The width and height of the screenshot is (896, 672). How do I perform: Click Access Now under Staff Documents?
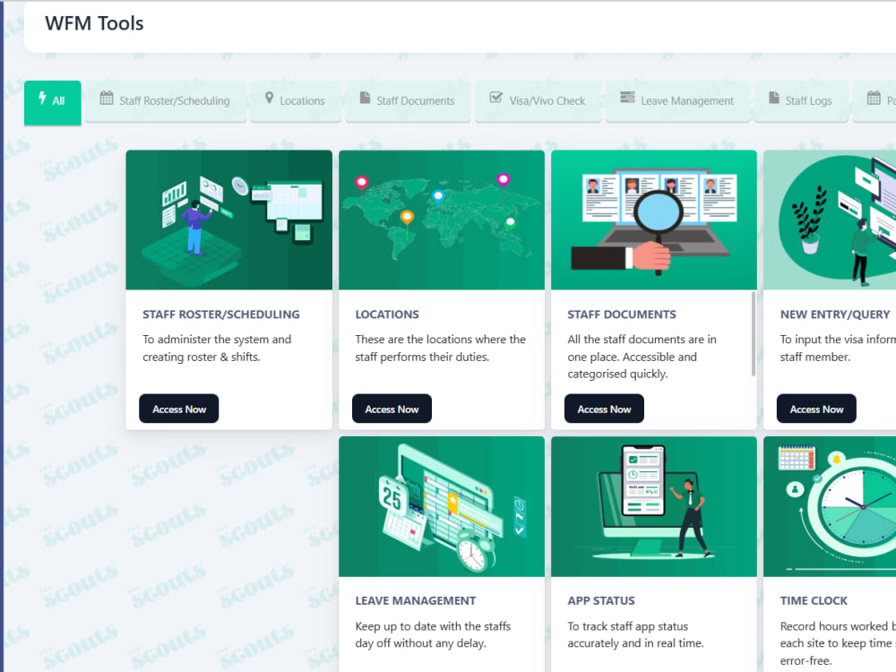[604, 409]
